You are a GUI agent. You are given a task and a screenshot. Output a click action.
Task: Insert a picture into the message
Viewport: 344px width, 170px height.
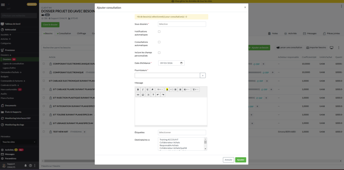[x=143, y=95]
